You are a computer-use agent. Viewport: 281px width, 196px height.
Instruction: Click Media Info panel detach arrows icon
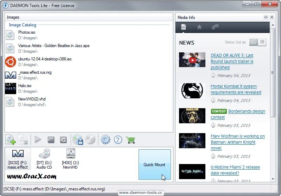pyautogui.click(x=266, y=17)
